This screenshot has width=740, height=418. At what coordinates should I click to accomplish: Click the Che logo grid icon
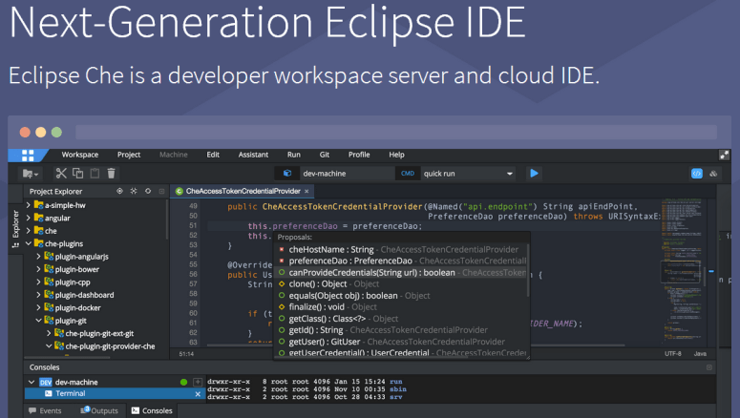[x=28, y=155]
